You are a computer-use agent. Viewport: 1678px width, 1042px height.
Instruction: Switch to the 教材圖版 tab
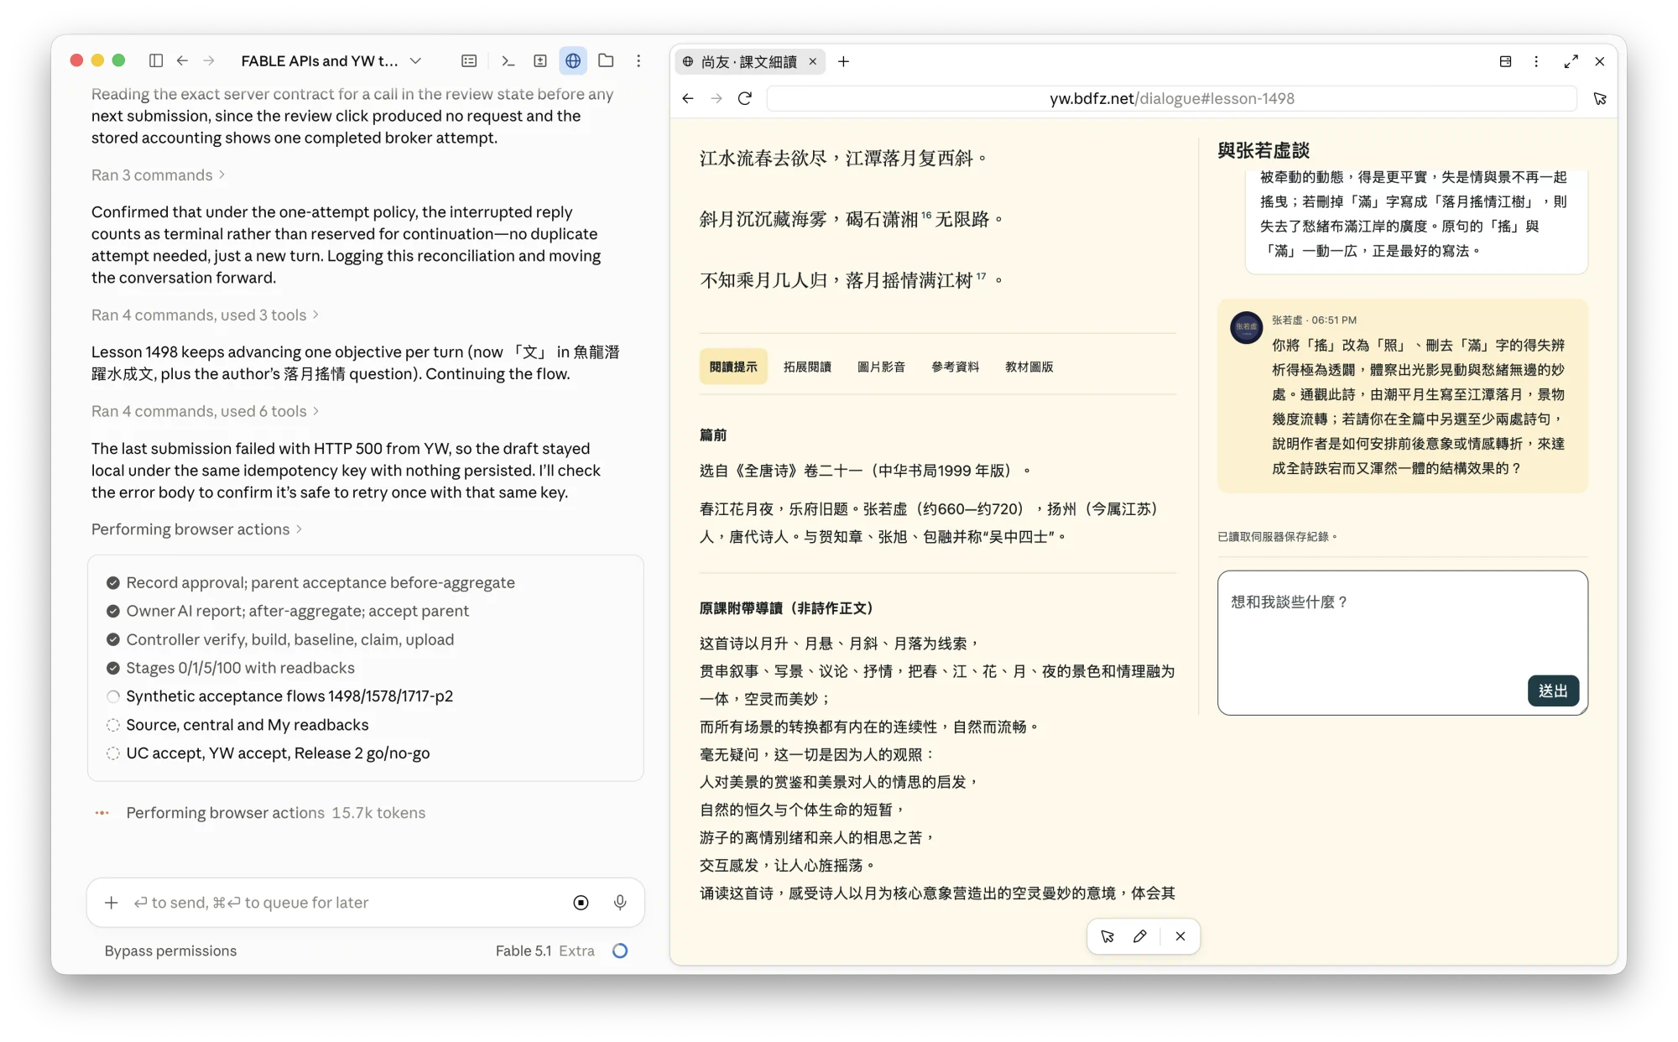point(1029,367)
